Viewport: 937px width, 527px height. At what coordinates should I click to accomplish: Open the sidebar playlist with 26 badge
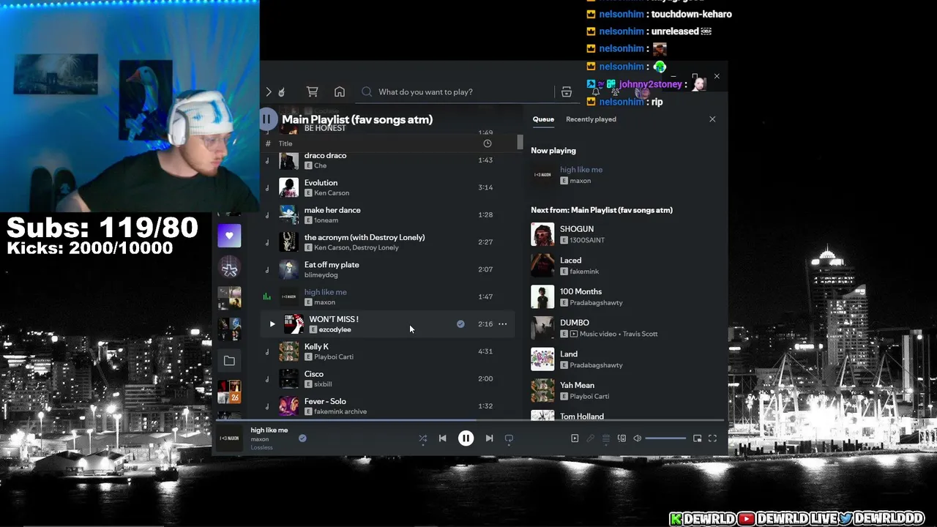click(229, 392)
